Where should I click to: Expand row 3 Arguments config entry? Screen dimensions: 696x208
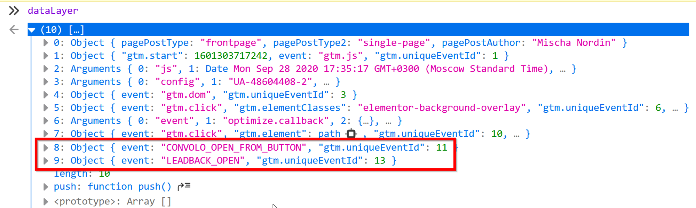(46, 82)
